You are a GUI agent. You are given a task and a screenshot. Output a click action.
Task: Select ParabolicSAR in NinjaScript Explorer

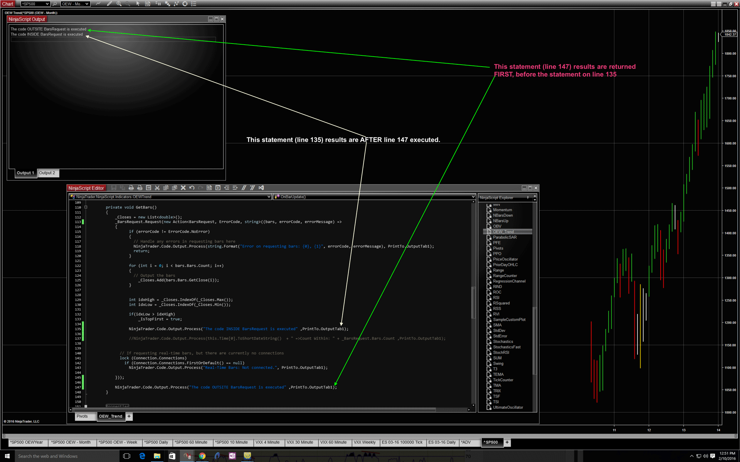pyautogui.click(x=505, y=237)
